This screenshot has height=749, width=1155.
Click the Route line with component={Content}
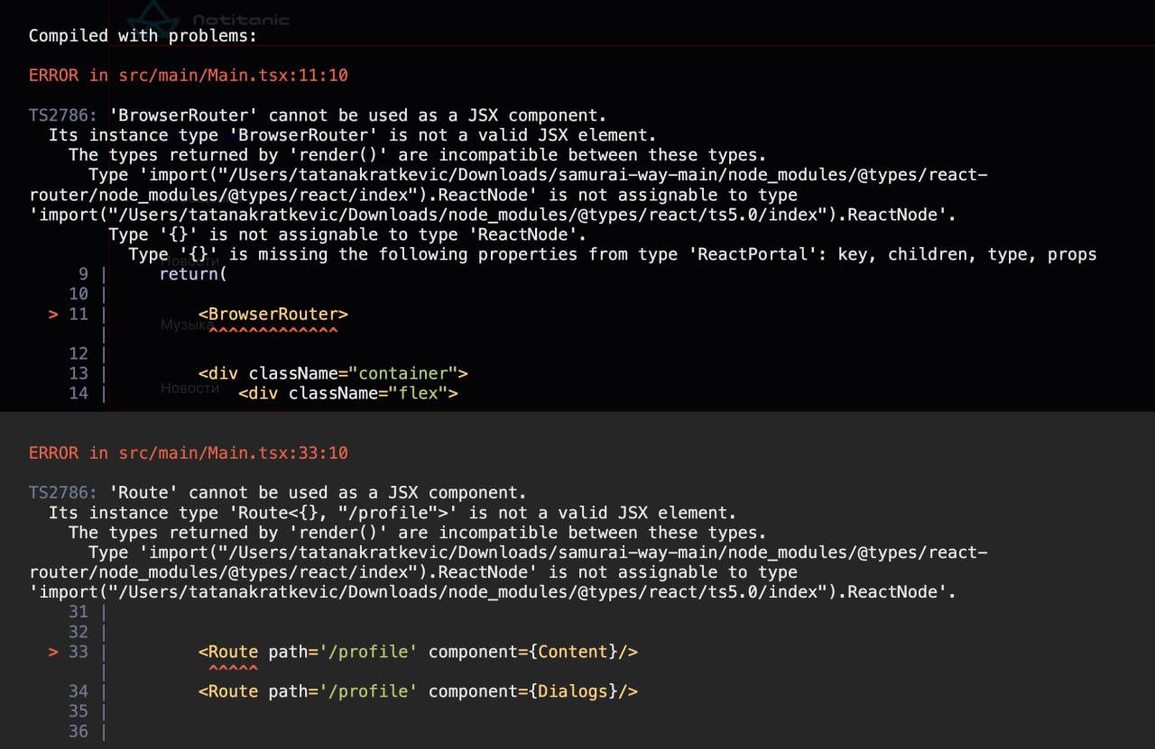pyautogui.click(x=418, y=652)
